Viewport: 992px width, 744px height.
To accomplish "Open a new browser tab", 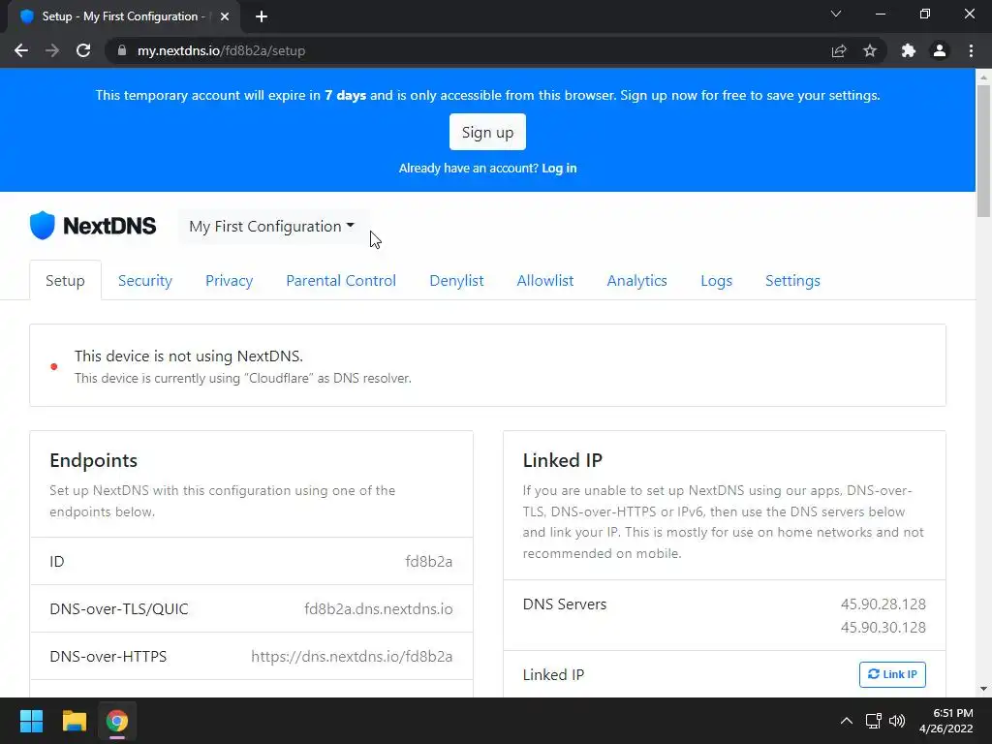I will 262,16.
